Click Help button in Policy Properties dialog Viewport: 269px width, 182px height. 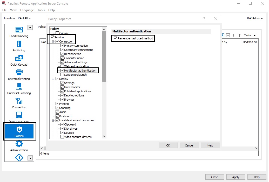click(x=210, y=145)
